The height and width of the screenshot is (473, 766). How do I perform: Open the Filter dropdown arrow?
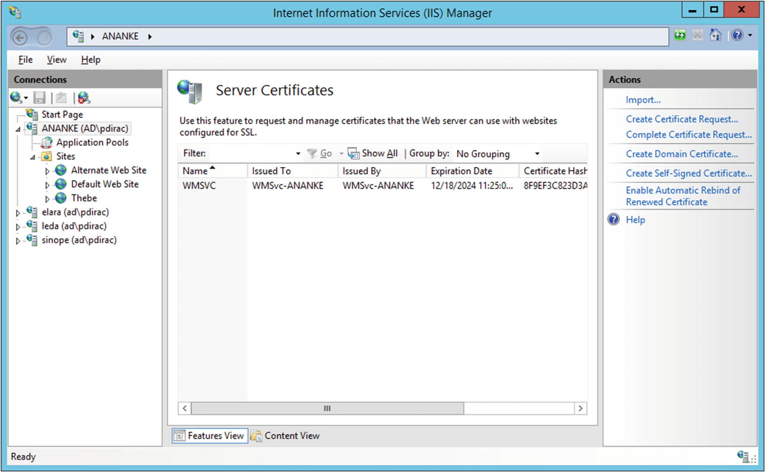pos(298,153)
